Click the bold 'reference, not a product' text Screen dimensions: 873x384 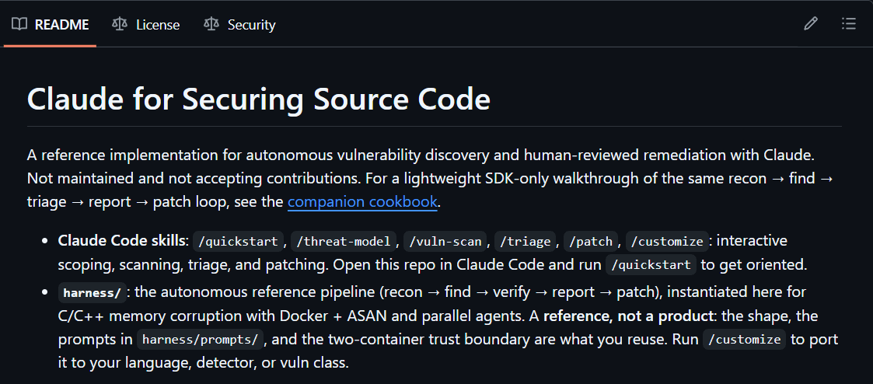pyautogui.click(x=627, y=316)
